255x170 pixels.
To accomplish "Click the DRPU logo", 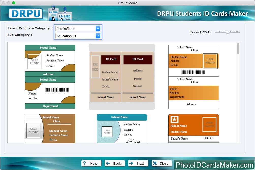I will click(x=26, y=13).
